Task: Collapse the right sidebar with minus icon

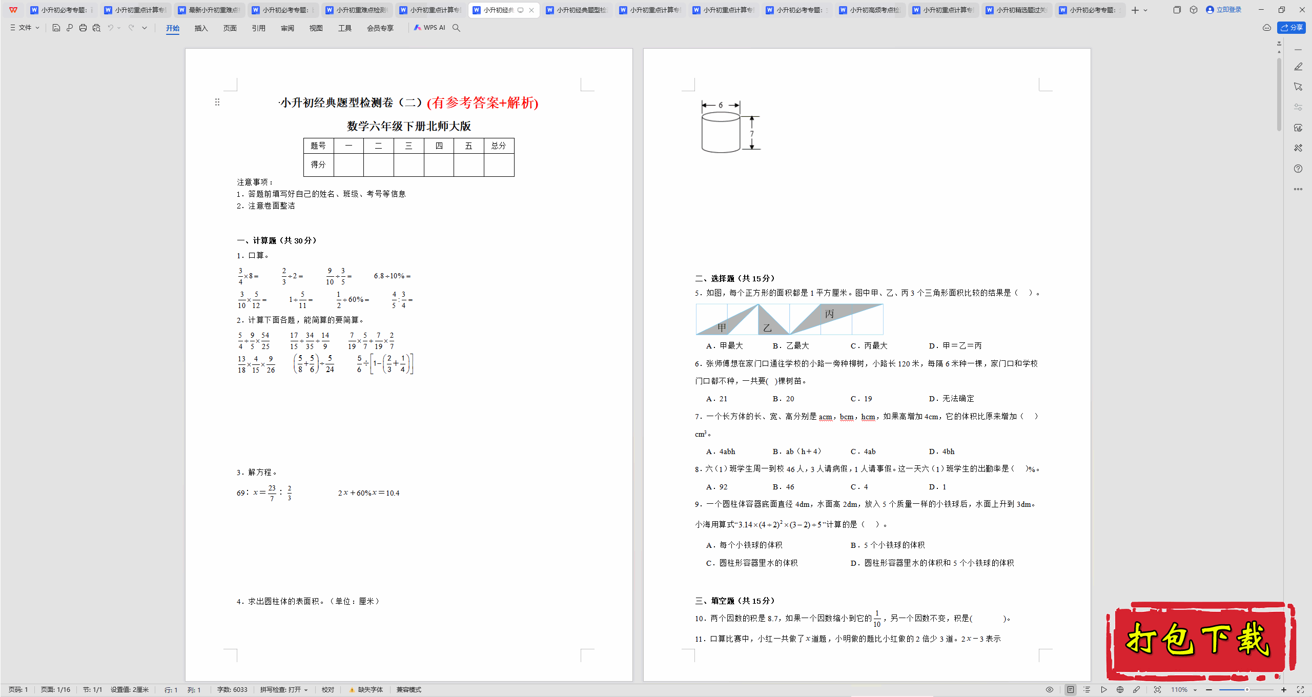Action: coord(1298,50)
